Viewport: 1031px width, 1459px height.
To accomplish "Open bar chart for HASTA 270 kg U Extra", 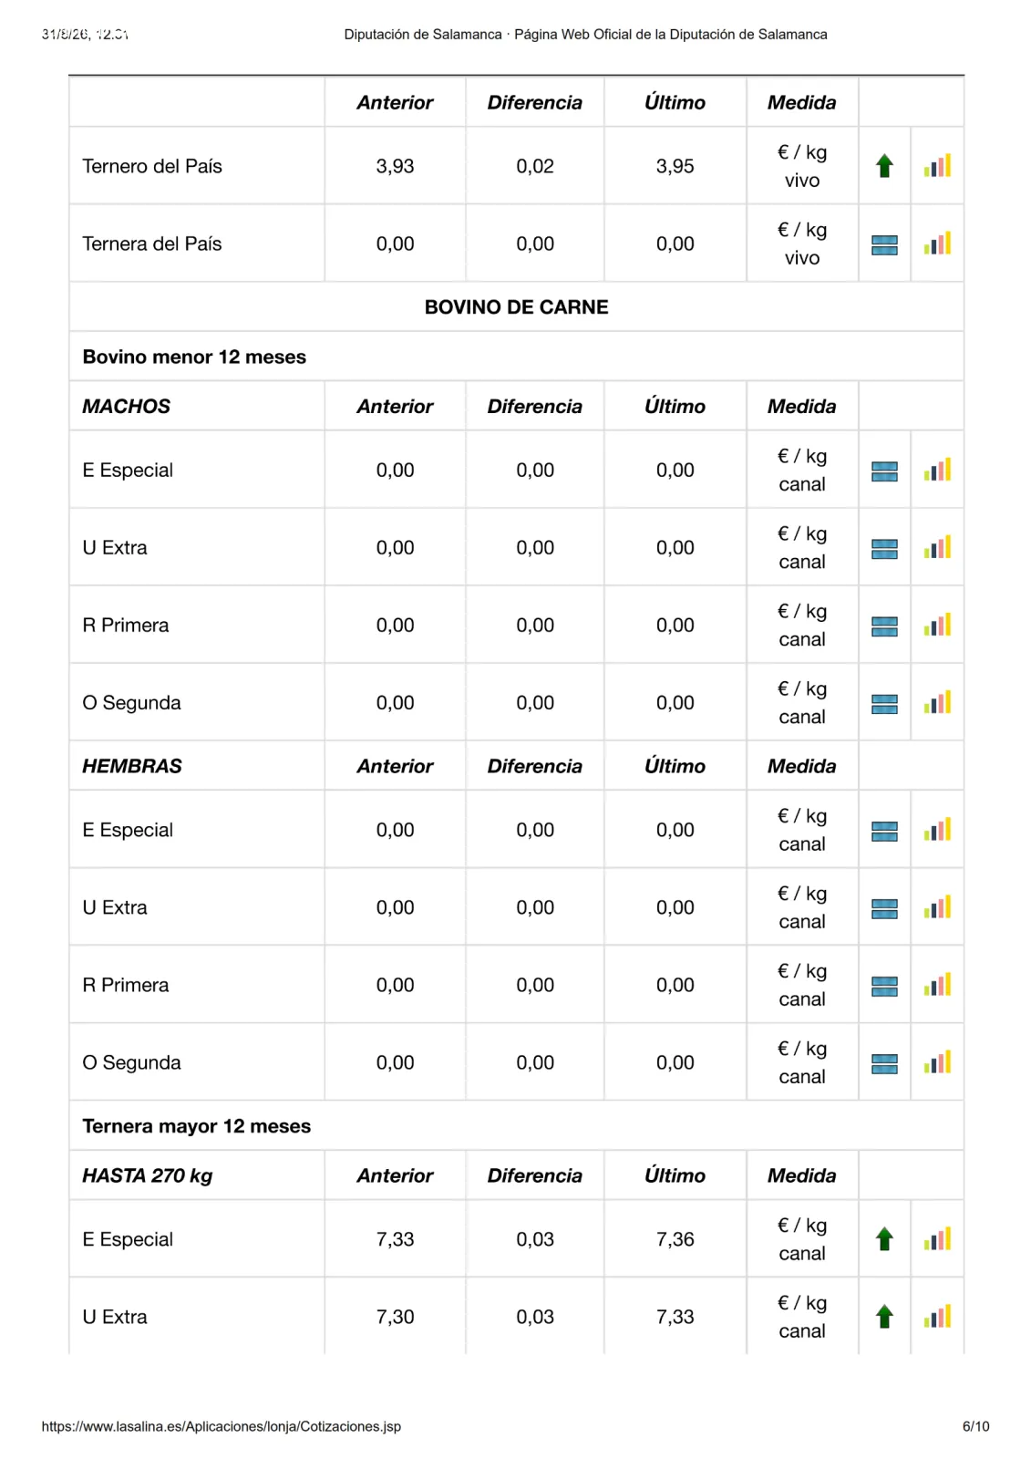I will tap(937, 1316).
